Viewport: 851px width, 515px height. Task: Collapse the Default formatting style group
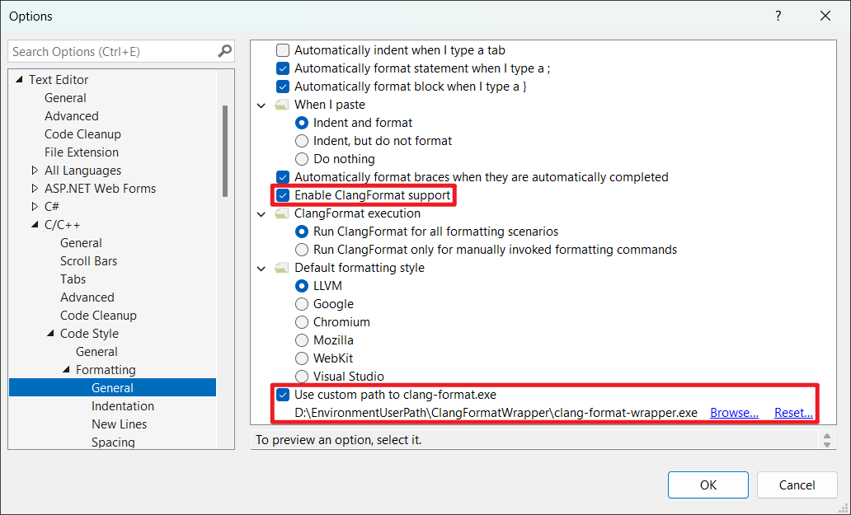(261, 268)
